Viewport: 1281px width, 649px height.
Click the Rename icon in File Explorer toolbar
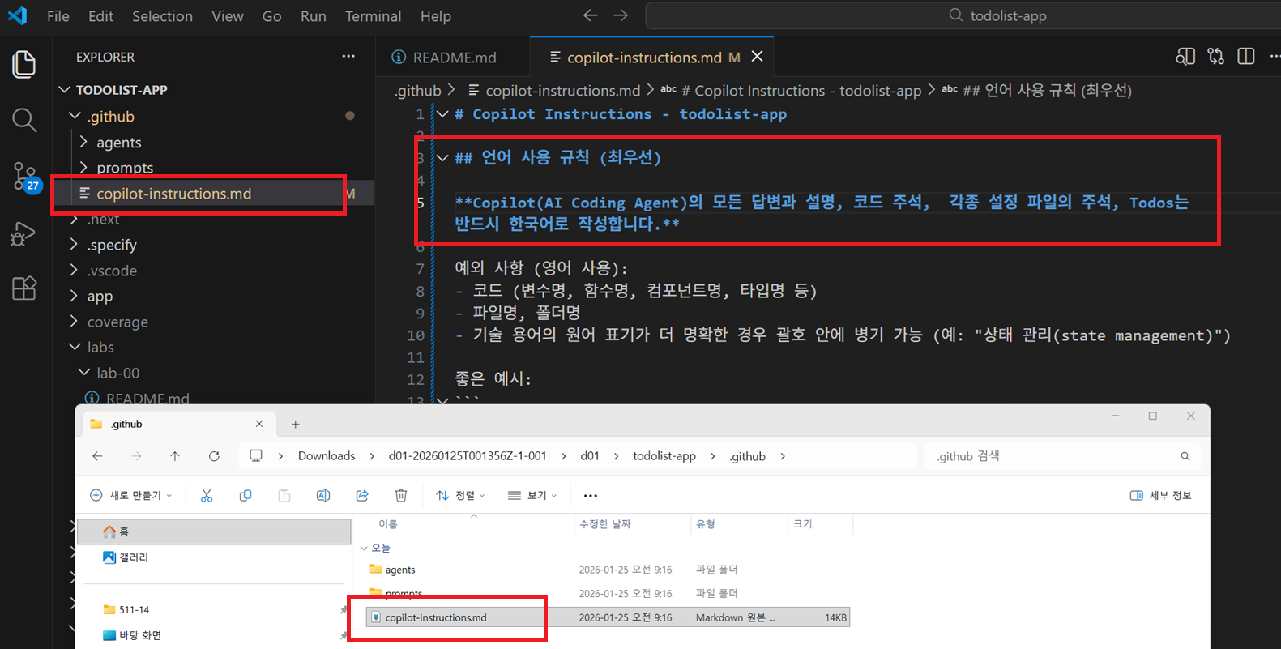click(323, 496)
